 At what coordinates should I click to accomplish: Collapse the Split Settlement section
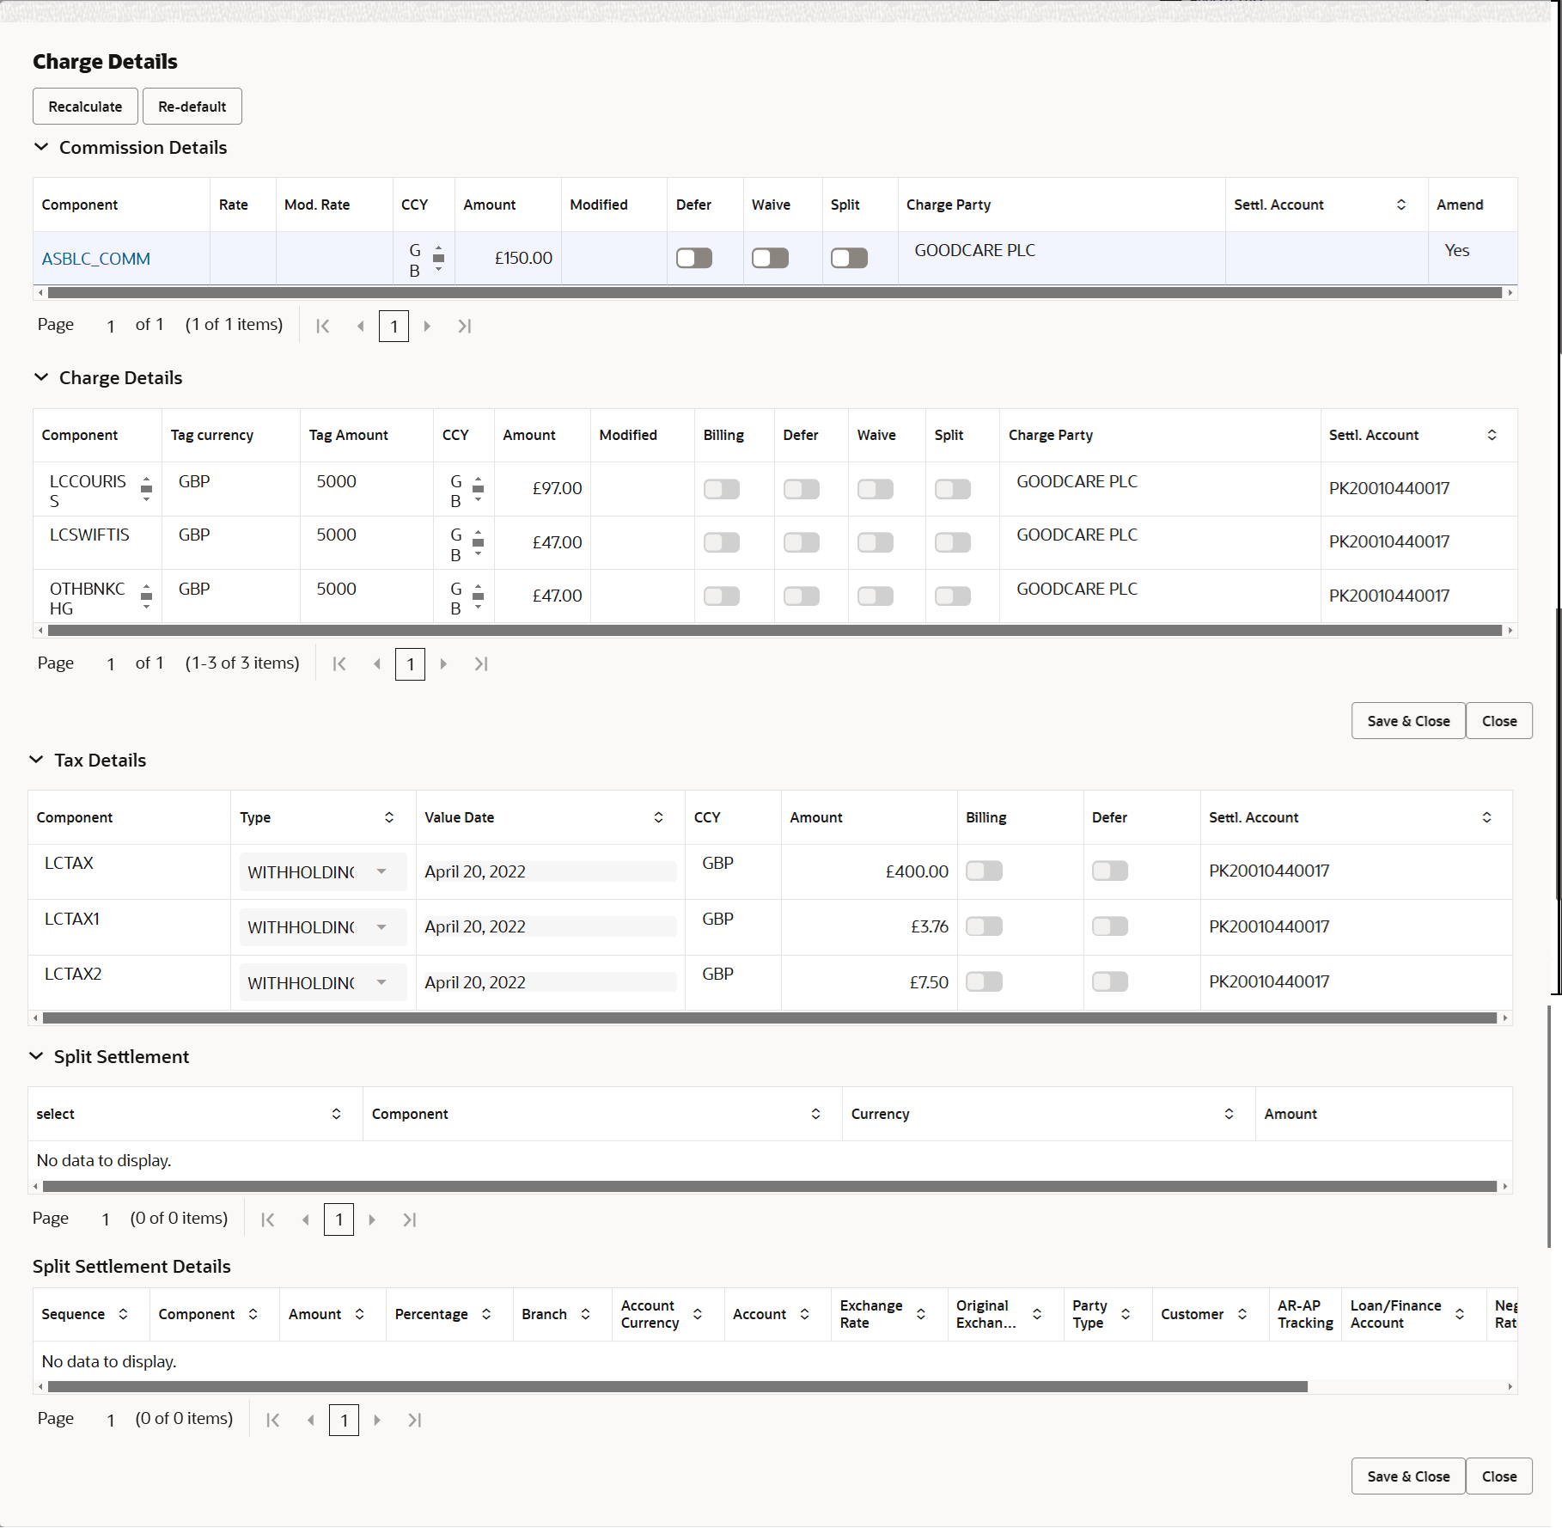(x=36, y=1056)
